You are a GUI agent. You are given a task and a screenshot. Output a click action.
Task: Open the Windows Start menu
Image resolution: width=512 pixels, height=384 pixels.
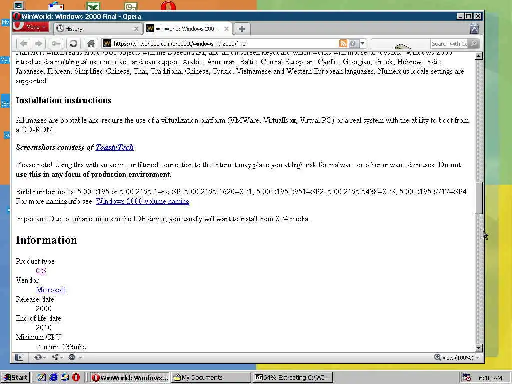click(15, 378)
